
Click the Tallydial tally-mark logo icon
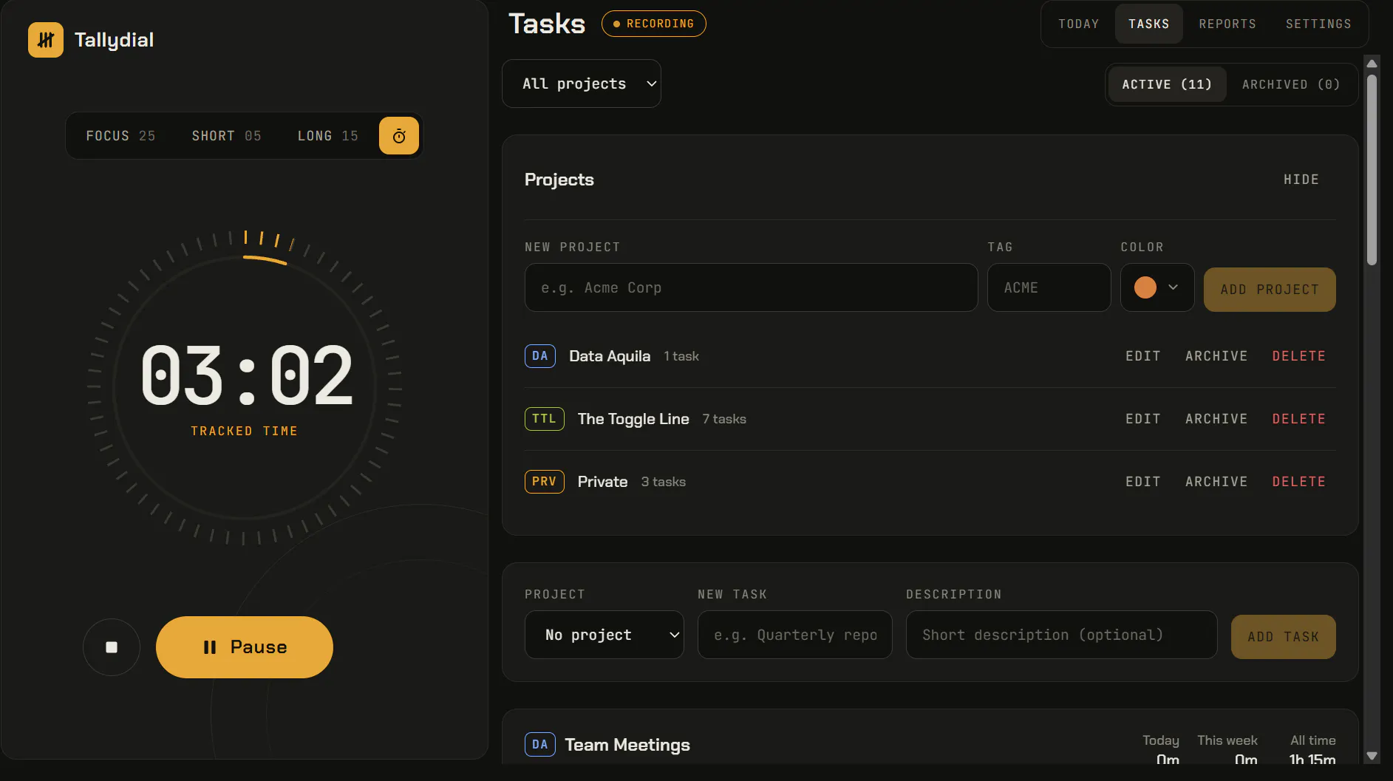[46, 40]
